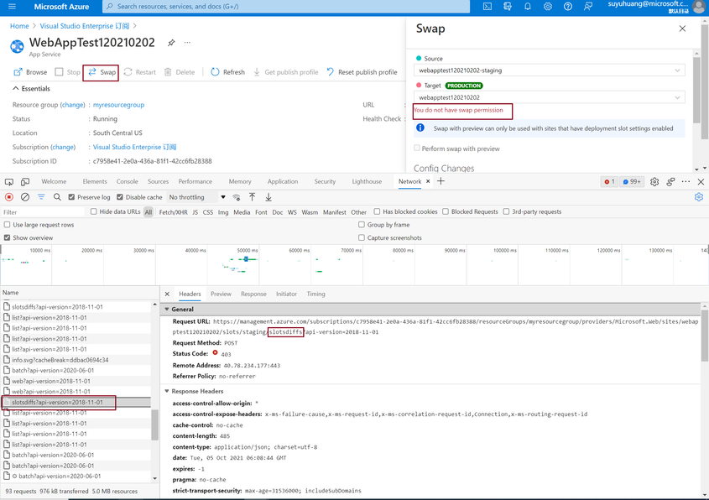Toggle the Disable cache checkbox

pyautogui.click(x=120, y=197)
